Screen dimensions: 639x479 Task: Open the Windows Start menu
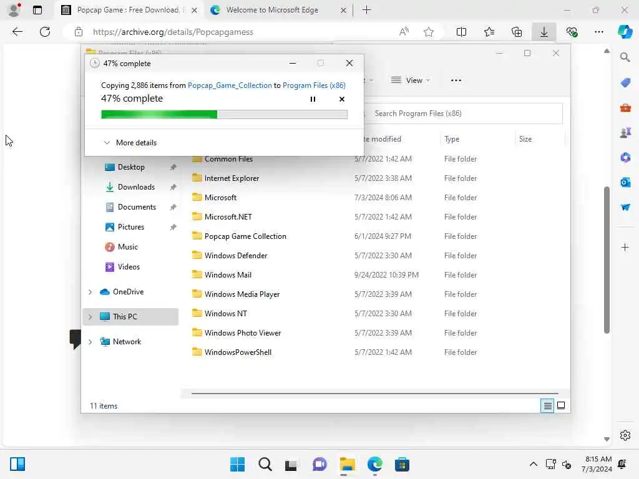point(237,464)
